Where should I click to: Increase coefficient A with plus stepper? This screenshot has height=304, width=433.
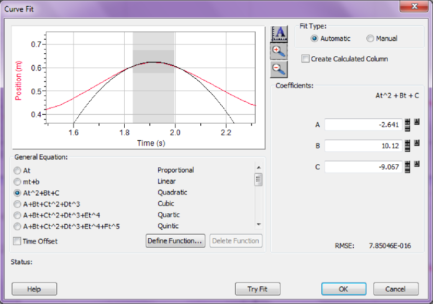pyautogui.click(x=407, y=122)
